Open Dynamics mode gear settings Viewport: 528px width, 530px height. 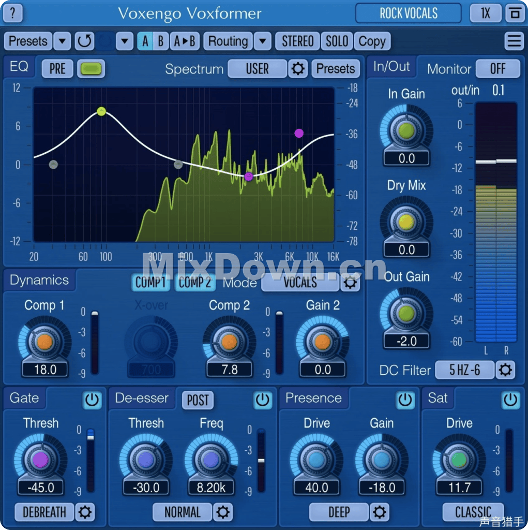[x=350, y=283]
